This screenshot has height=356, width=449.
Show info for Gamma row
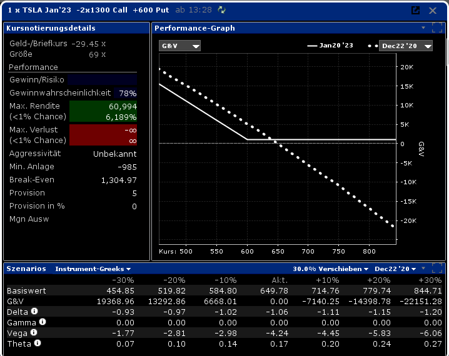click(x=43, y=322)
